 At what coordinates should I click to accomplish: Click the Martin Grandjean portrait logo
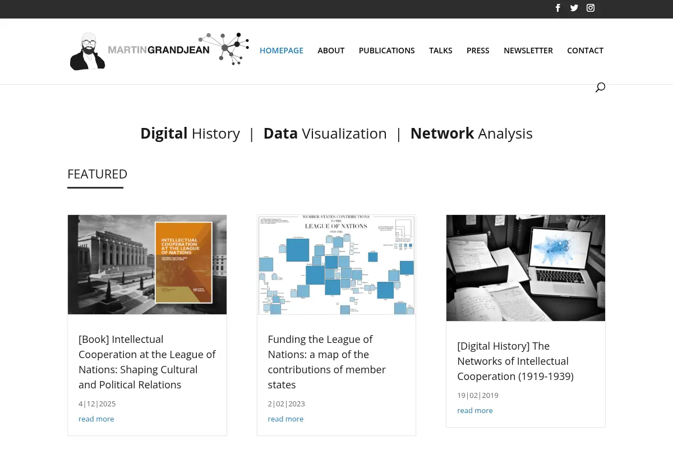point(87,51)
